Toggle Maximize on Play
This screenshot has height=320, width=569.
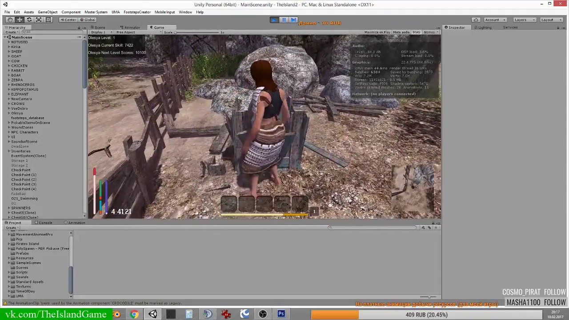(377, 32)
